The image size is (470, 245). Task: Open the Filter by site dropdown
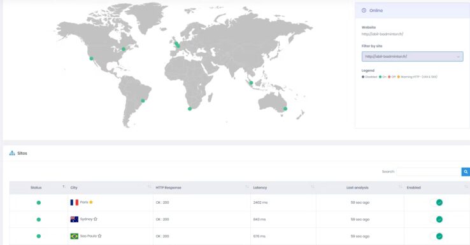click(413, 56)
